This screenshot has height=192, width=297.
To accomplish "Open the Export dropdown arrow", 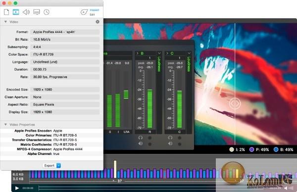I will tap(59, 165).
